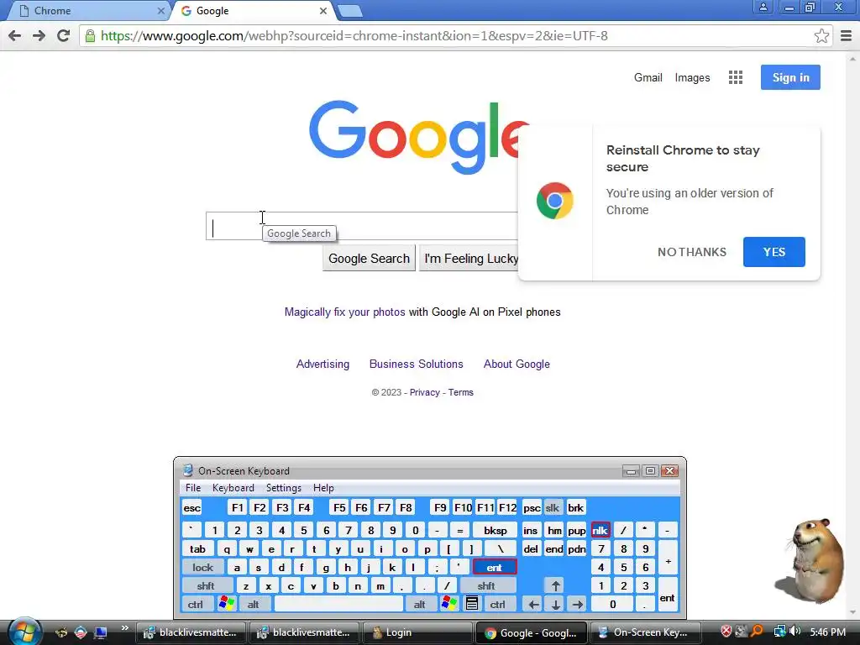Decline with NO THANKS in Chrome popup
Viewport: 860px width, 645px height.
pyautogui.click(x=692, y=252)
